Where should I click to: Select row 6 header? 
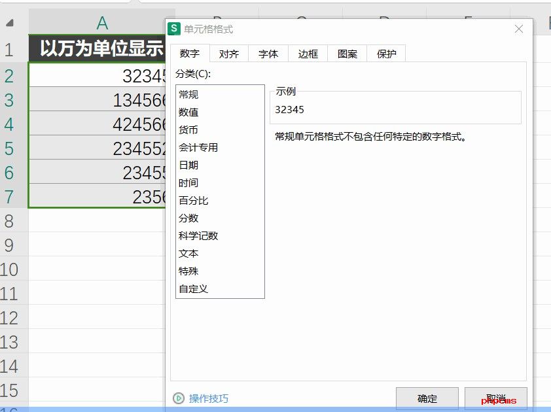point(14,173)
